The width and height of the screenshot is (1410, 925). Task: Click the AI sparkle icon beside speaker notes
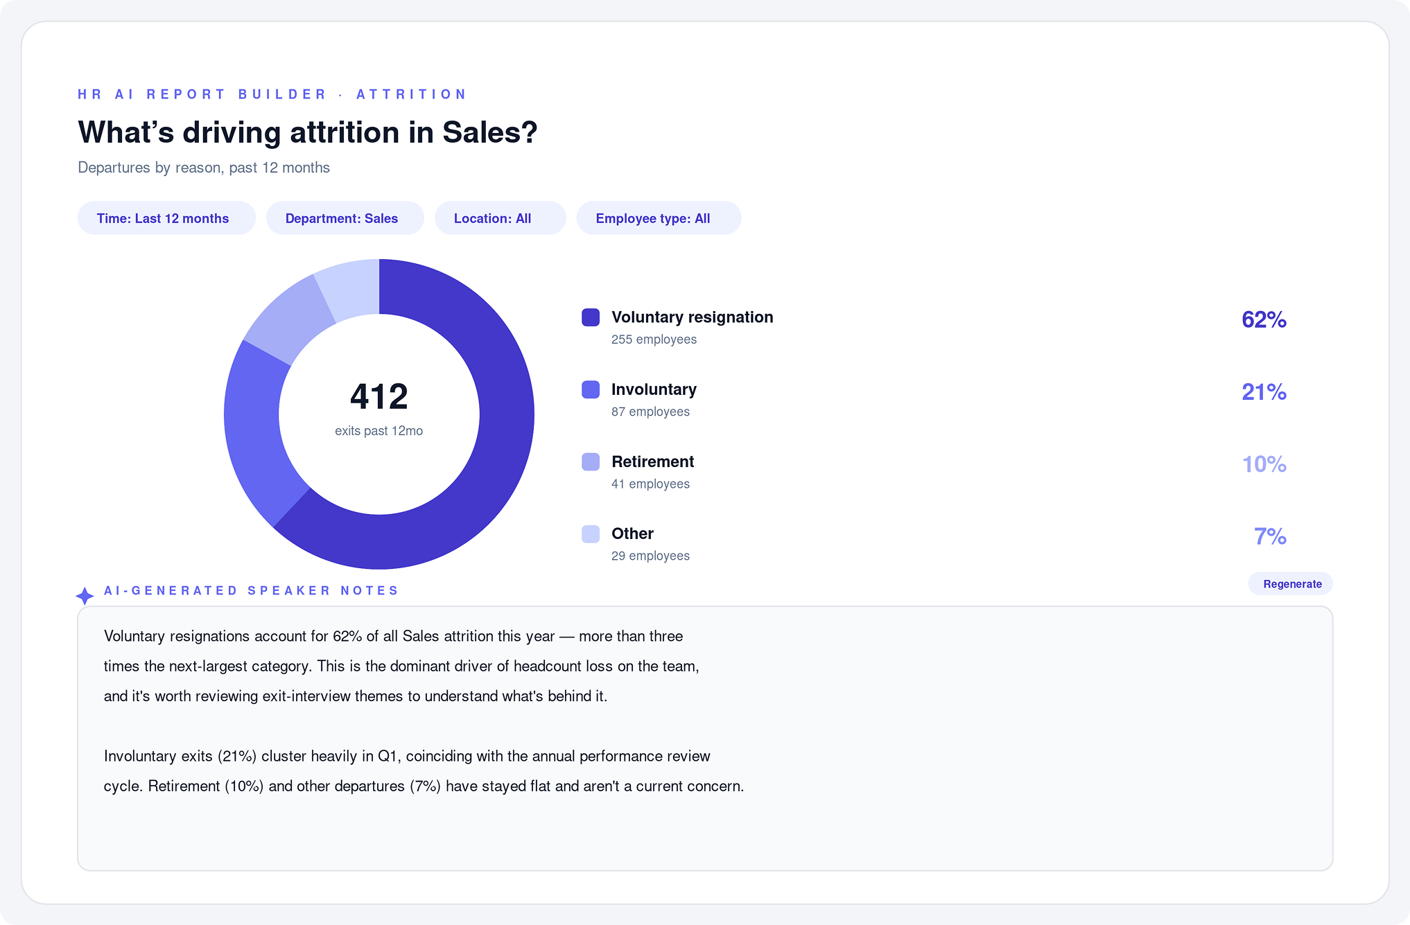[85, 596]
